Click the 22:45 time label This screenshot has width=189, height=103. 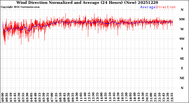[x=164, y=97]
